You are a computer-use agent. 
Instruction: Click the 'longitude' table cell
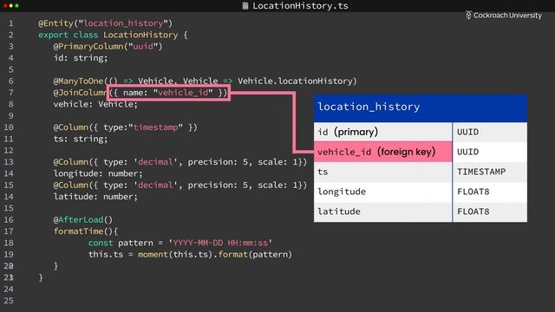point(383,192)
